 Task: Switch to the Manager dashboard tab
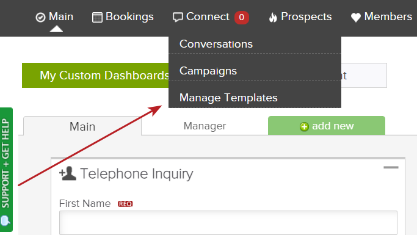[205, 126]
